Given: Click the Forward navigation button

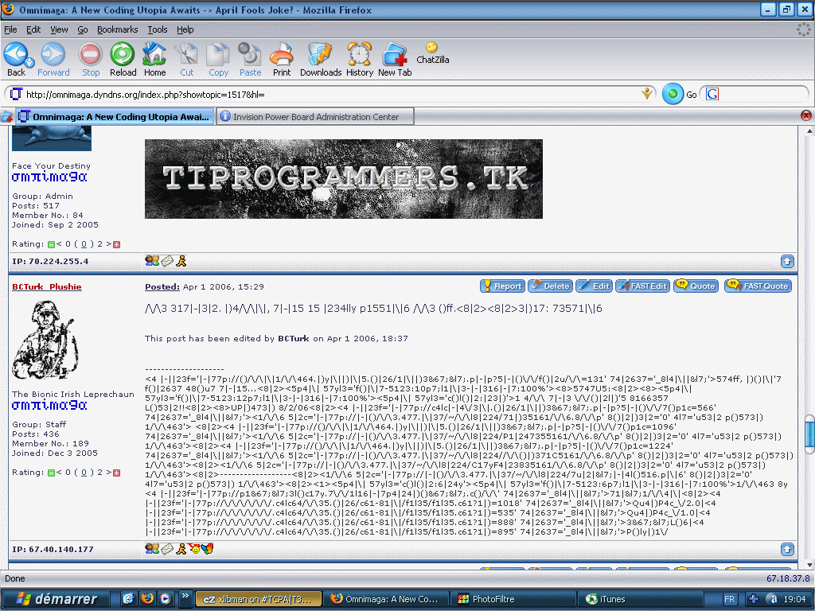Looking at the screenshot, I should tap(53, 59).
